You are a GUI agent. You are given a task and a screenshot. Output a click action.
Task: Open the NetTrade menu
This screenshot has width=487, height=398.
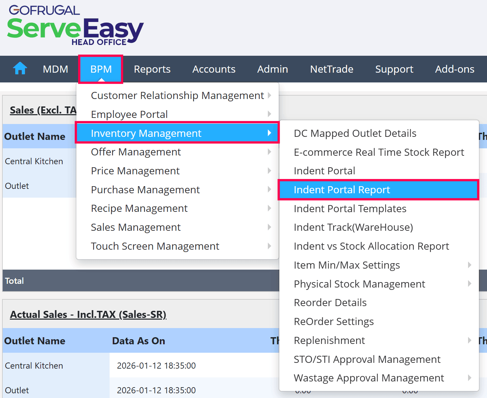click(x=332, y=69)
